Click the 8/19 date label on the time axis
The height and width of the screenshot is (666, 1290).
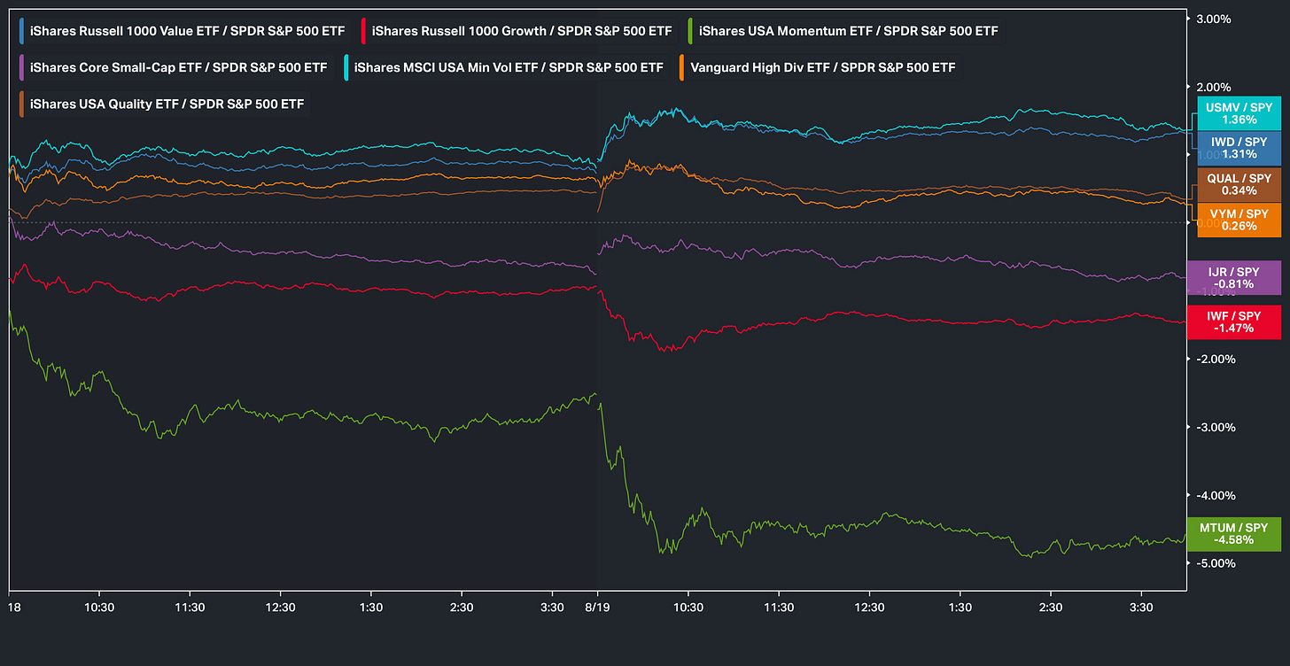(597, 608)
